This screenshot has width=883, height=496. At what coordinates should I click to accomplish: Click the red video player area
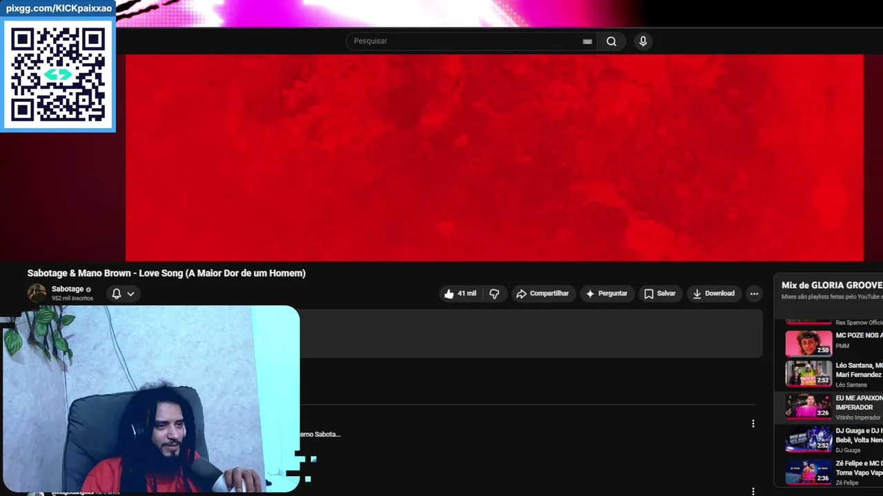pos(494,158)
